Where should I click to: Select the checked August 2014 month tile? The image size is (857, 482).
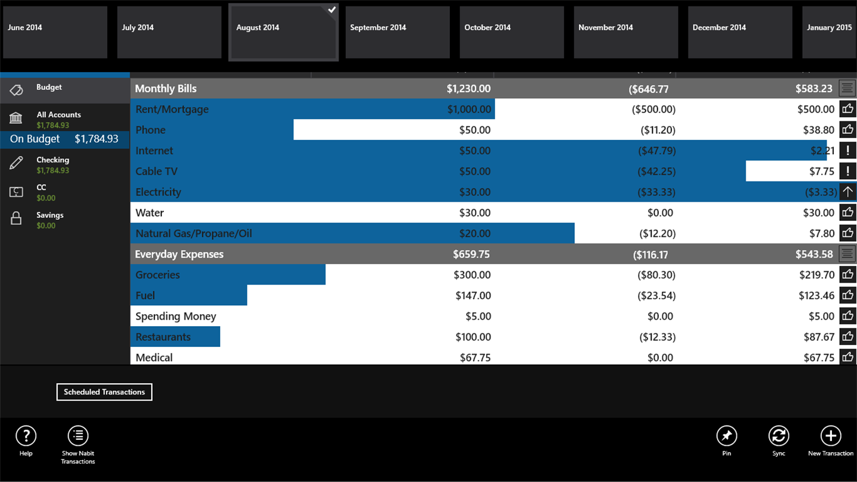(284, 32)
